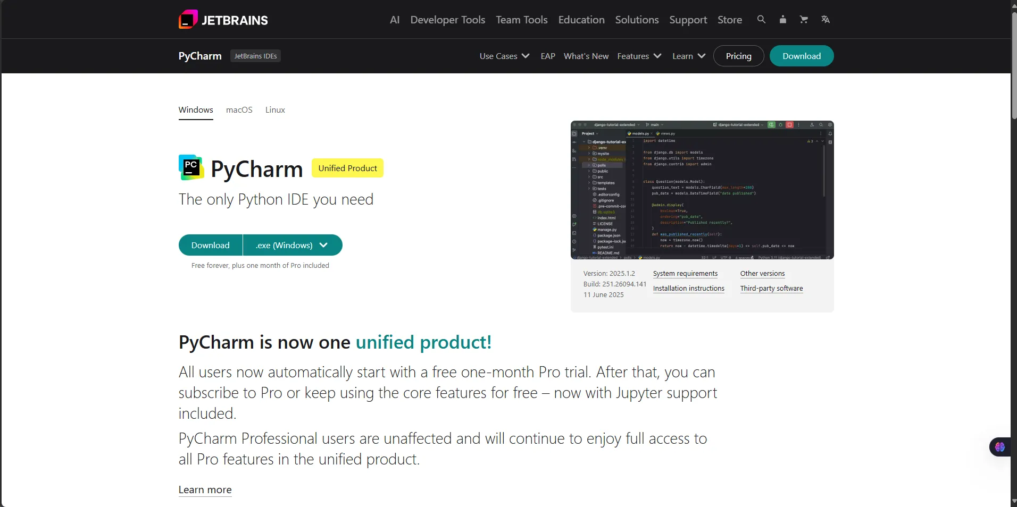Click the Unified Product yellow badge
The height and width of the screenshot is (507, 1017).
347,168
